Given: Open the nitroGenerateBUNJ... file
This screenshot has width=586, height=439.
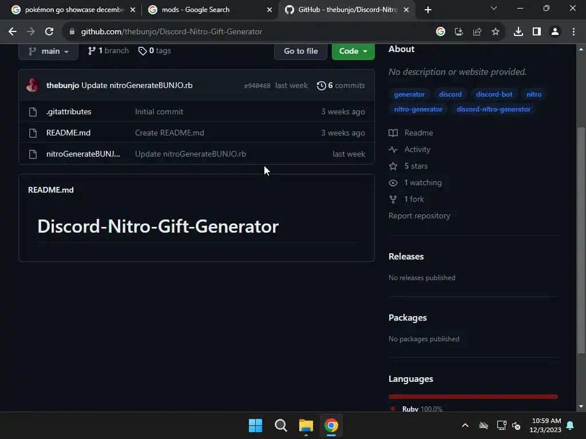Looking at the screenshot, I should [x=83, y=154].
